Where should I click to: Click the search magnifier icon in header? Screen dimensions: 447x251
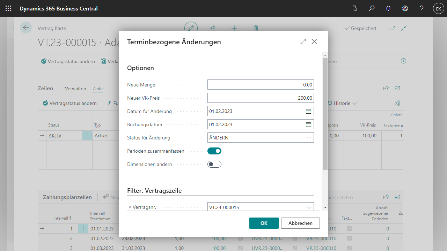pos(372,8)
